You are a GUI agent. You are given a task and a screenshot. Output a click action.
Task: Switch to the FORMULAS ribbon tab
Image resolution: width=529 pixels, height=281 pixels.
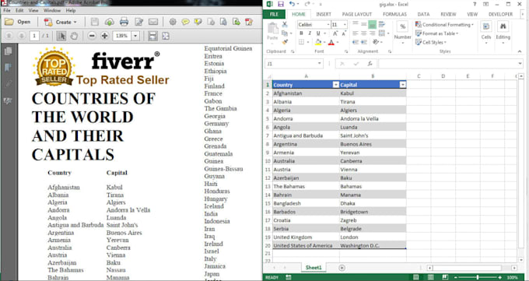click(x=395, y=14)
